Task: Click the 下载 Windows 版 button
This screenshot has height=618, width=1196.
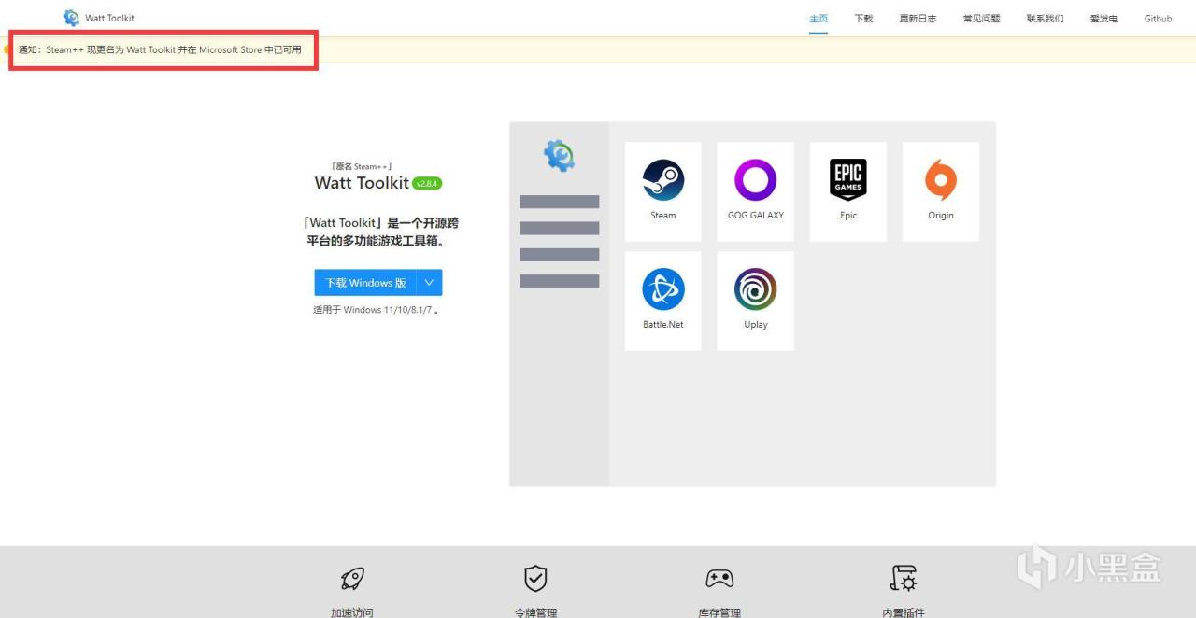Action: tap(365, 283)
